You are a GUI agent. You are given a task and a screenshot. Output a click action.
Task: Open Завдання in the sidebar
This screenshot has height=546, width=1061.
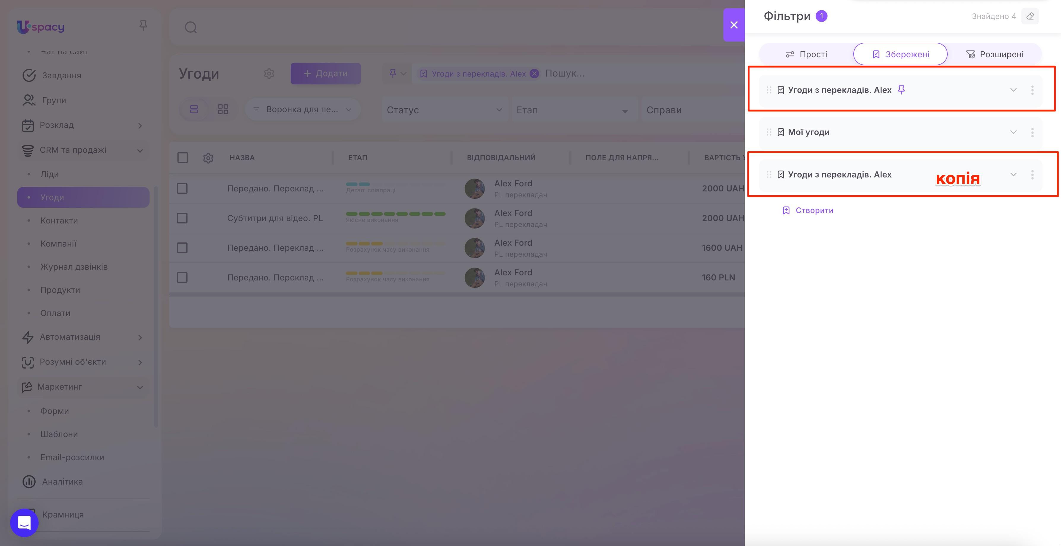62,76
